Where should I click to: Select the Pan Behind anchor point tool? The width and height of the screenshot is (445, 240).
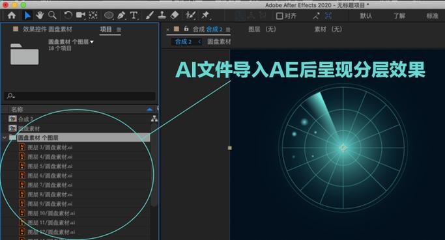coord(93,16)
